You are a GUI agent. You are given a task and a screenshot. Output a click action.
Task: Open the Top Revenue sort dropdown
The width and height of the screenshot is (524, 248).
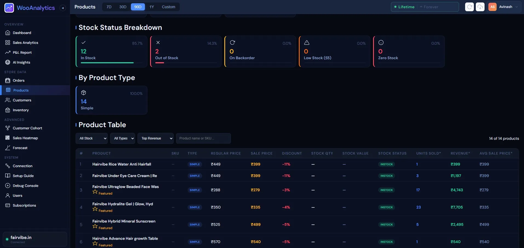156,138
